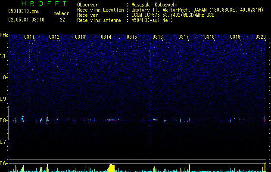Click time marker 0313
The width and height of the screenshot is (271, 172).
coord(80,37)
